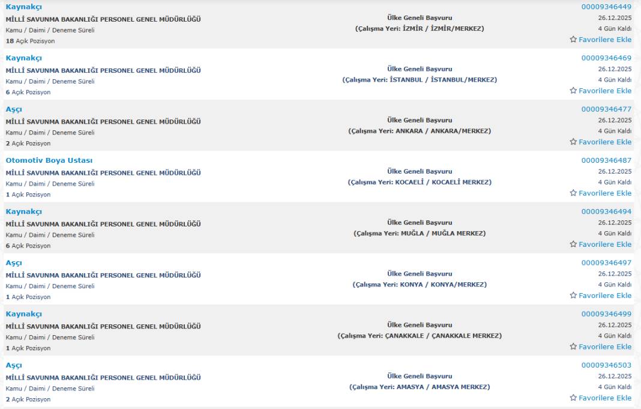Open the Kaynakçı title for the İzmir posting
Viewport: 641px width, 409px height.
click(x=24, y=7)
